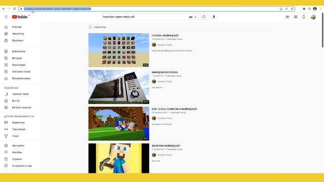324x182 pixels.
Task: Open YouTube apps grid icon
Action: pyautogui.click(x=296, y=17)
